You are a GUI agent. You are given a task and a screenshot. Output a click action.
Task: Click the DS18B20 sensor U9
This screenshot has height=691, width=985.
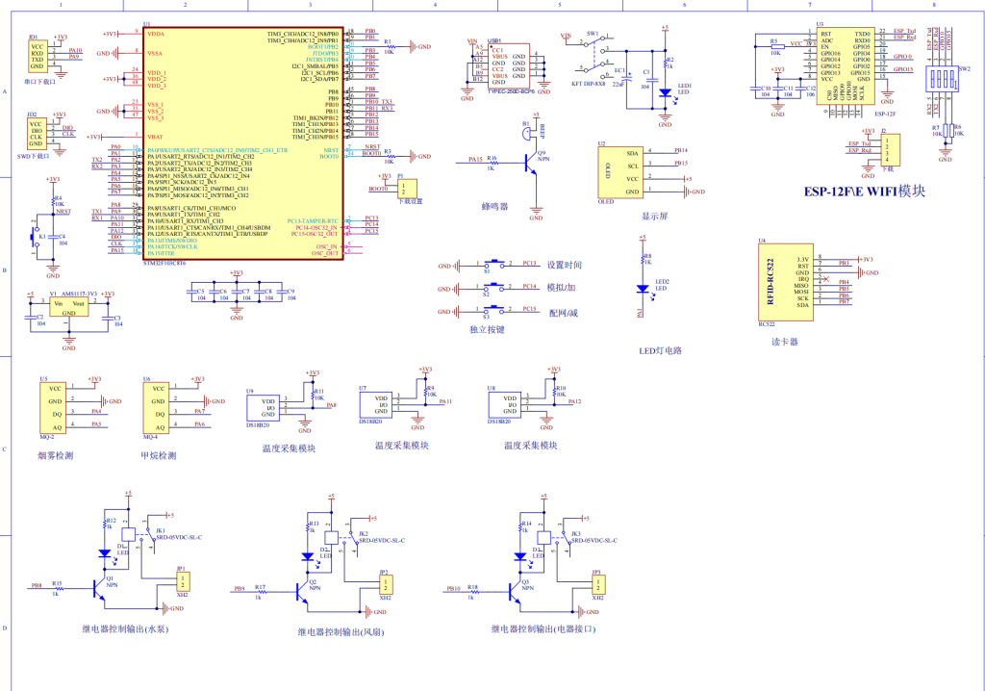[x=265, y=406]
